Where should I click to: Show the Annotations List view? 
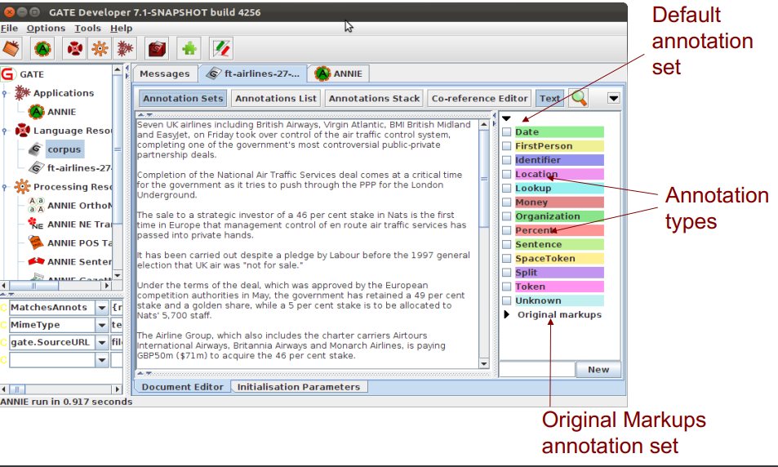click(x=276, y=98)
